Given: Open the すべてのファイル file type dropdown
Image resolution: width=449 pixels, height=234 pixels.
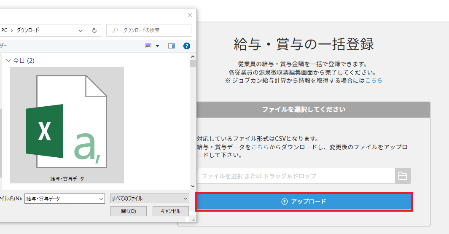Looking at the screenshot, I should click(x=149, y=199).
